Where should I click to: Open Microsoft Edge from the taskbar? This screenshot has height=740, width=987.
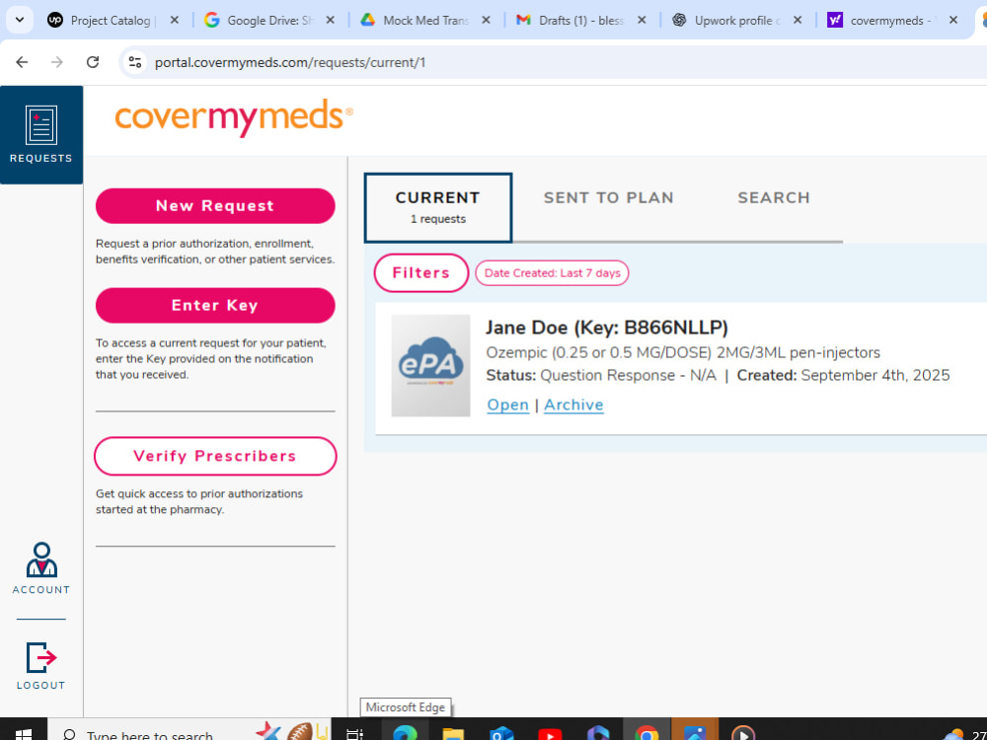[405, 733]
